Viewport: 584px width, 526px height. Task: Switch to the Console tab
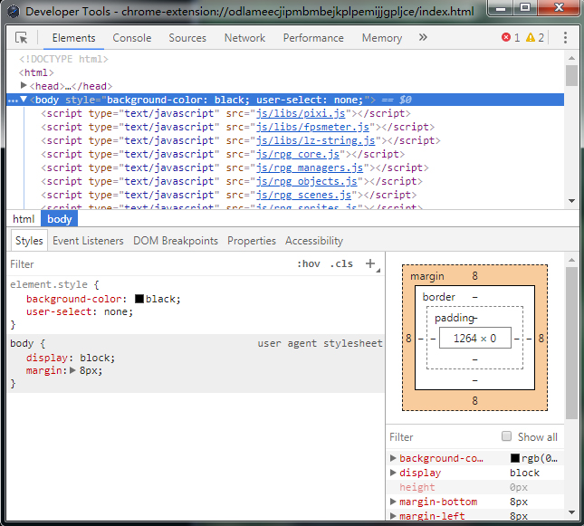(132, 38)
